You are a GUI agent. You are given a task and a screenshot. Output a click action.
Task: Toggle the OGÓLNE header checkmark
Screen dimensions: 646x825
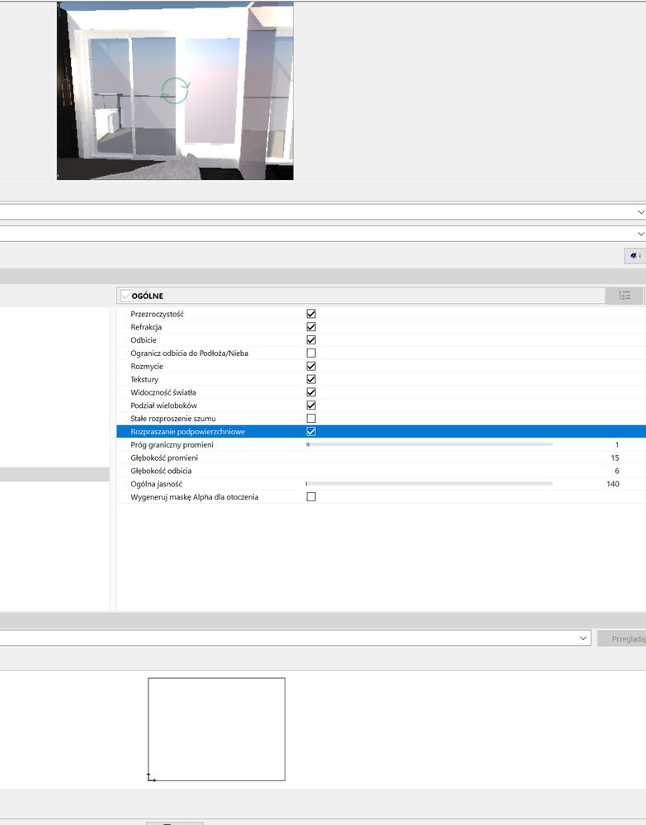click(x=125, y=296)
